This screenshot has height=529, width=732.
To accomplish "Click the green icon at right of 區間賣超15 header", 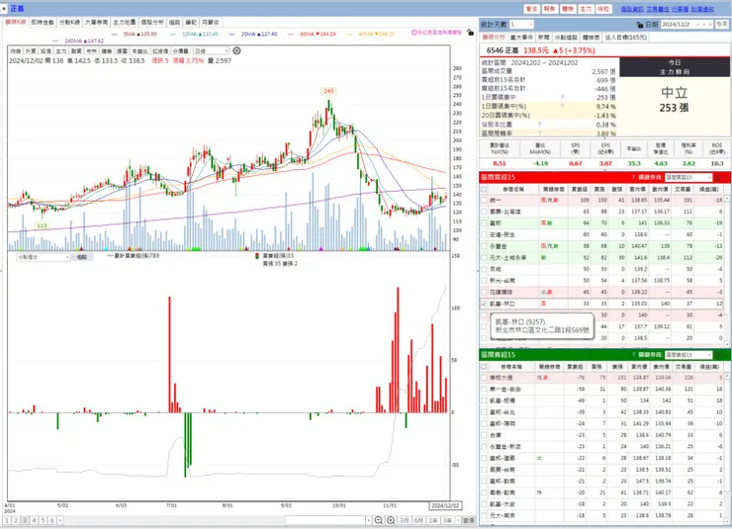I will pyautogui.click(x=718, y=355).
